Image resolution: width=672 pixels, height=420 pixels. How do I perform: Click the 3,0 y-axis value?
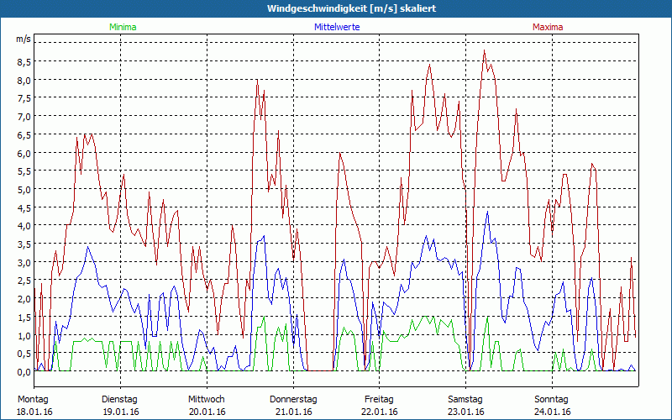point(24,262)
